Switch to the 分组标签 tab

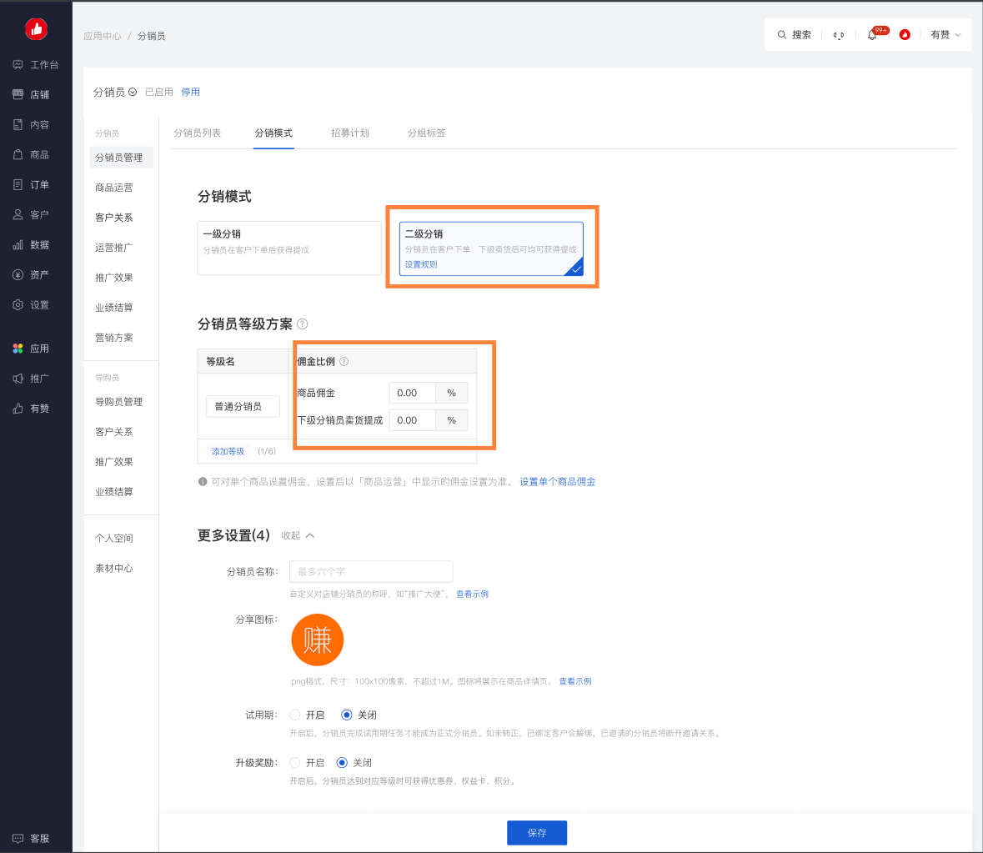(x=426, y=133)
